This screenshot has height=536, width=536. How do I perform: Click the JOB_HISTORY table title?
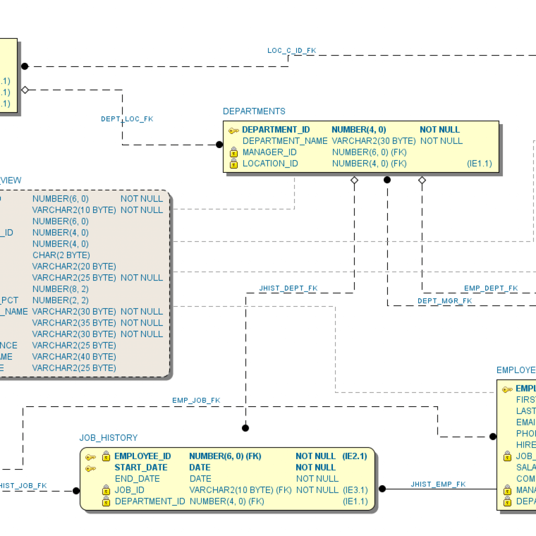pos(108,438)
